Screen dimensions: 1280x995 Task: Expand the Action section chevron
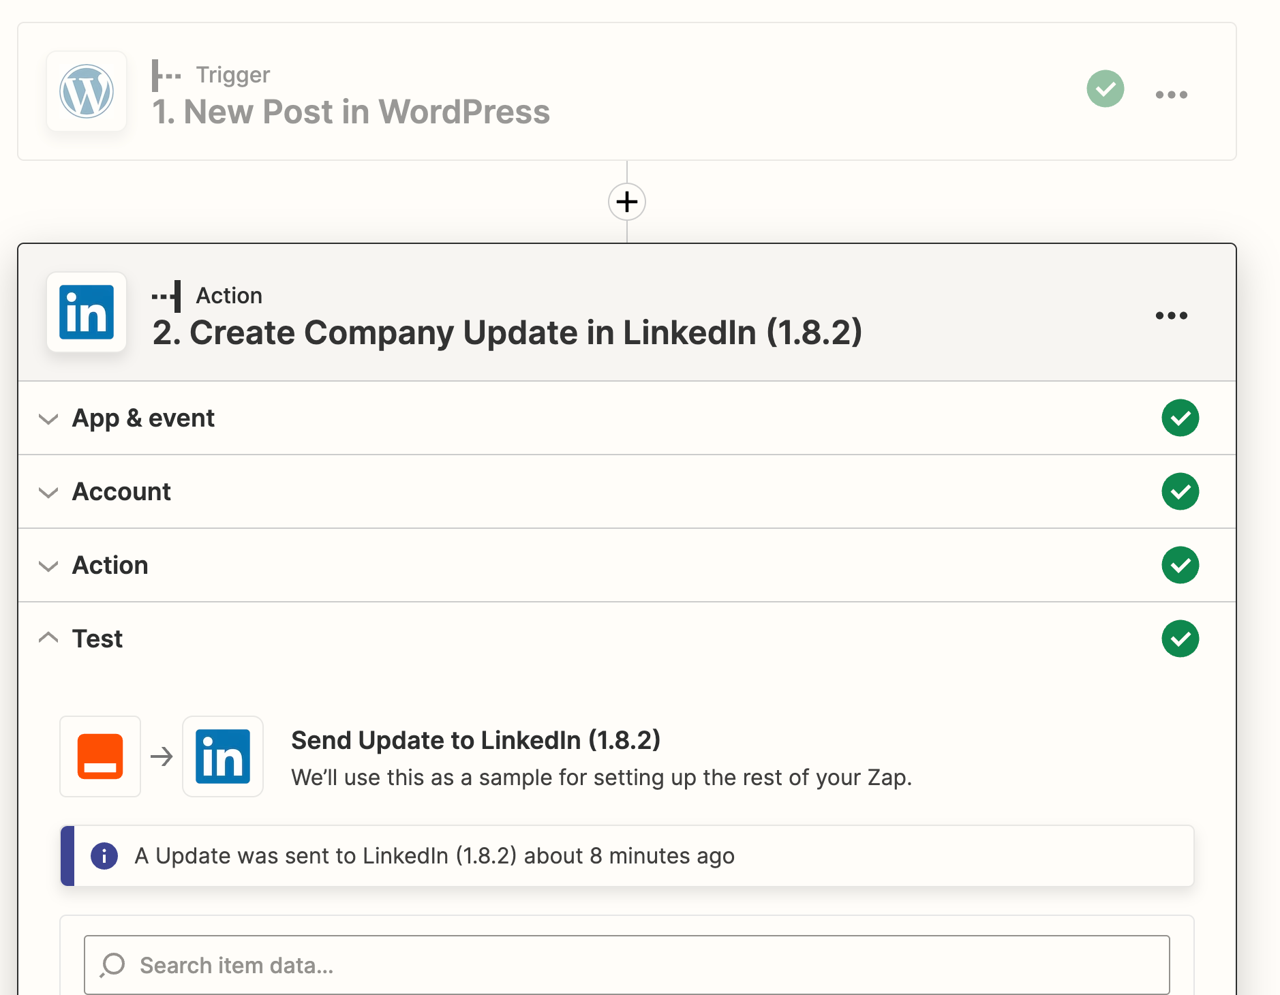click(48, 566)
